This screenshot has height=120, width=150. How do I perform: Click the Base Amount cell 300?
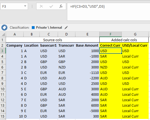87,116
